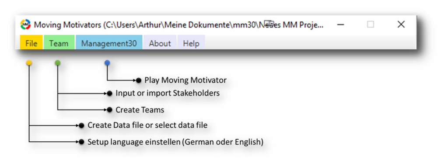This screenshot has width=448, height=168.
Task: Click the blue dot below Management30
Action: (x=107, y=63)
